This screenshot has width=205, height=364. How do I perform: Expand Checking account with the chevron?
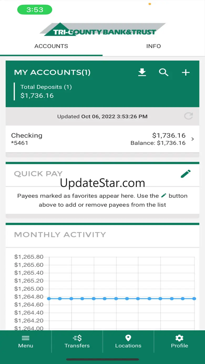tap(193, 139)
